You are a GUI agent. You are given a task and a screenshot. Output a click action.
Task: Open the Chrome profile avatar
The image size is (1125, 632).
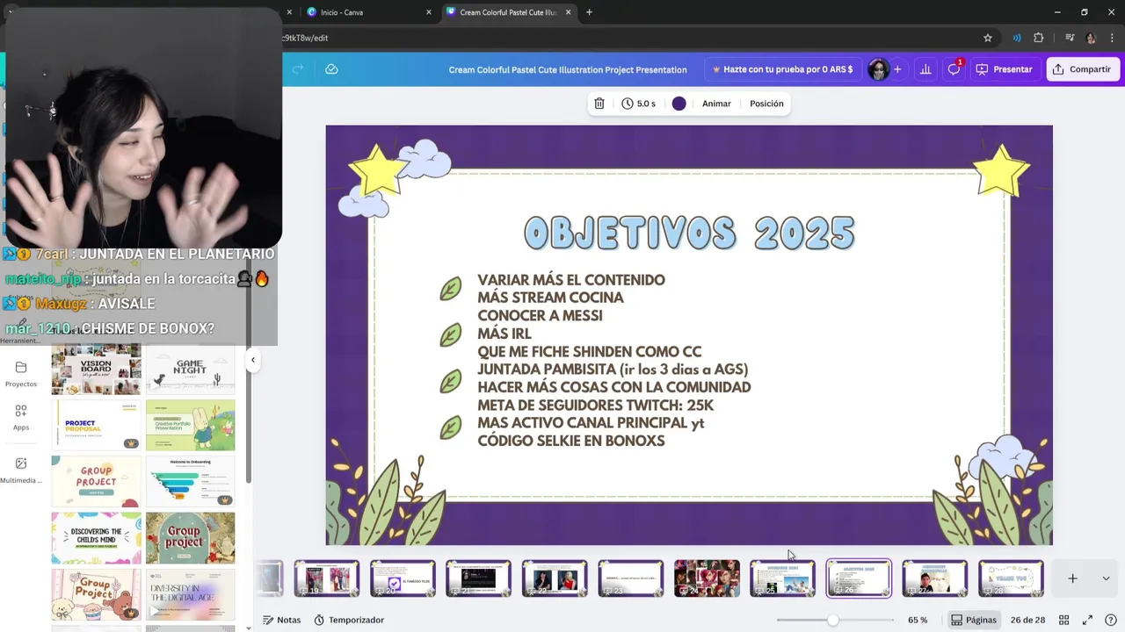1091,38
